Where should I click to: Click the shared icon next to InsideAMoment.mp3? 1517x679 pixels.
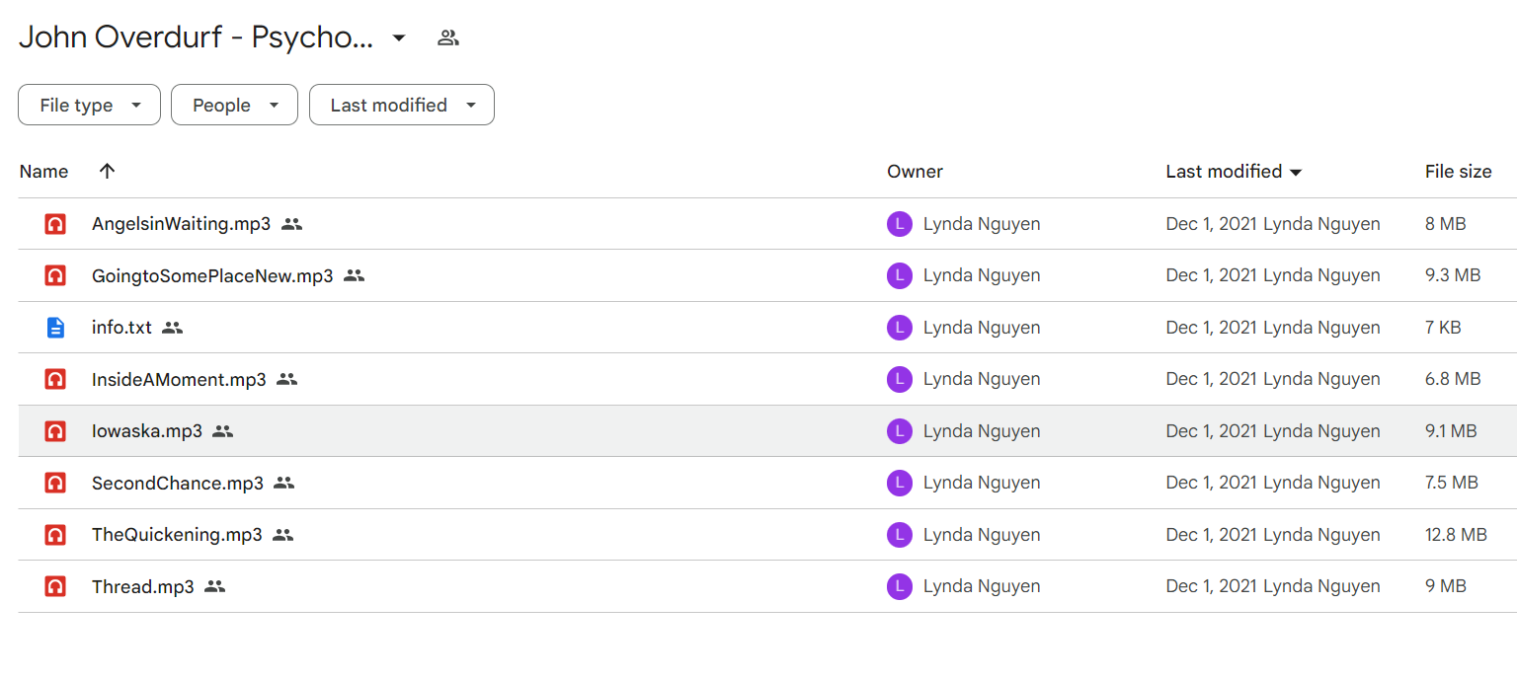click(287, 379)
